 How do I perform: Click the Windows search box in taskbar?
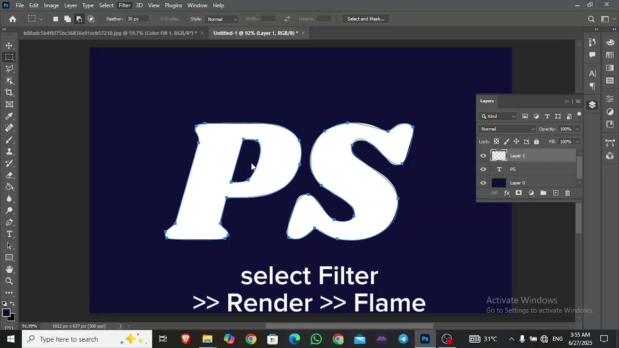pos(87,339)
